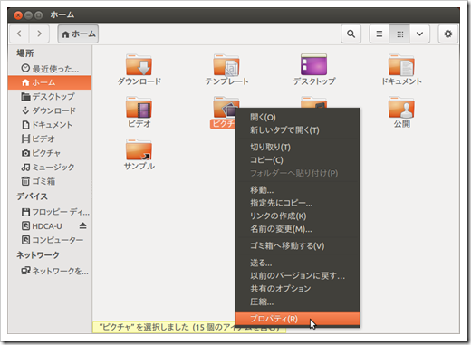Open view options dropdown arrow
Image resolution: width=471 pixels, height=345 pixels.
[419, 34]
